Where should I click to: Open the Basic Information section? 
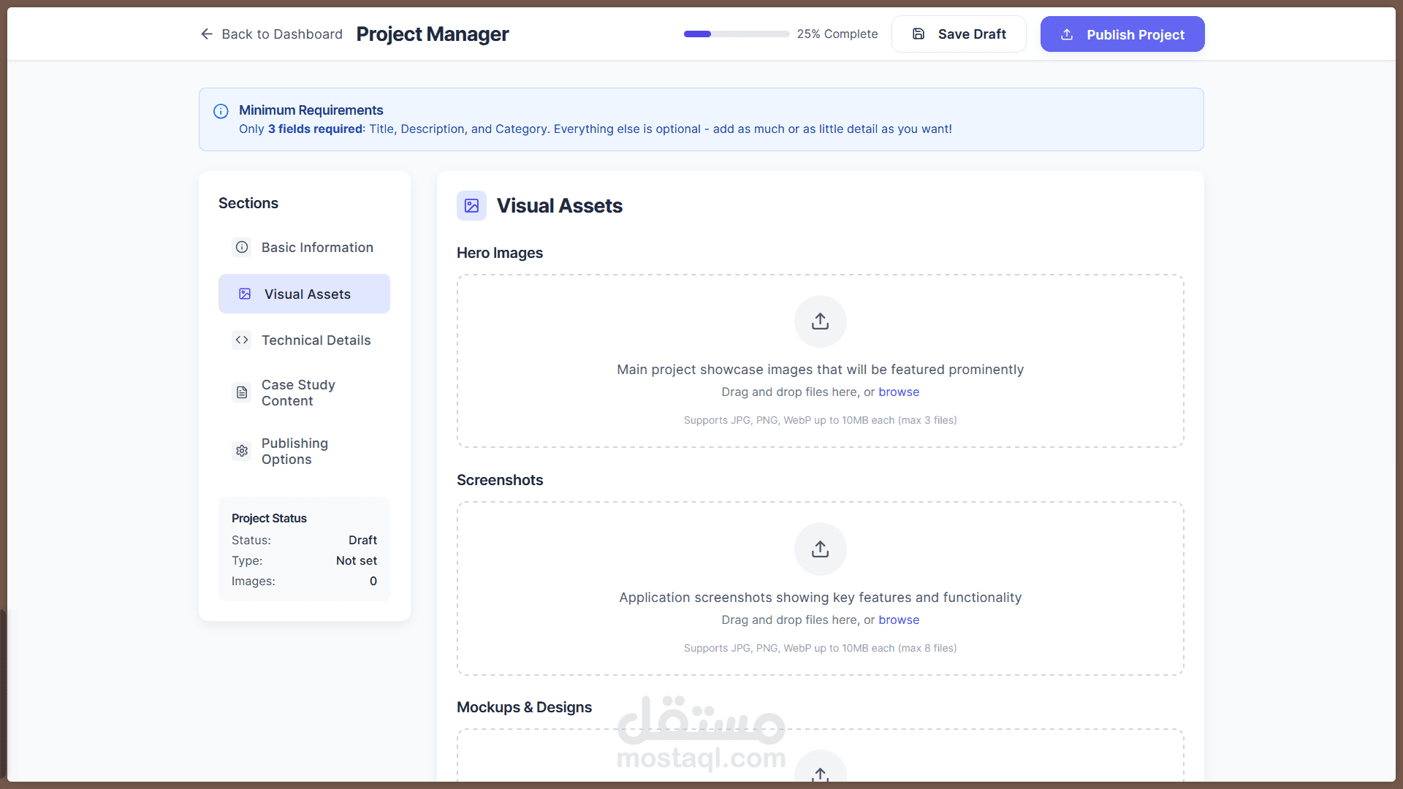pyautogui.click(x=317, y=248)
